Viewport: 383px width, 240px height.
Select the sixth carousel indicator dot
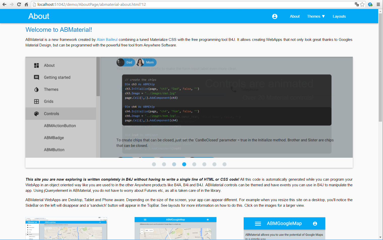204,164
